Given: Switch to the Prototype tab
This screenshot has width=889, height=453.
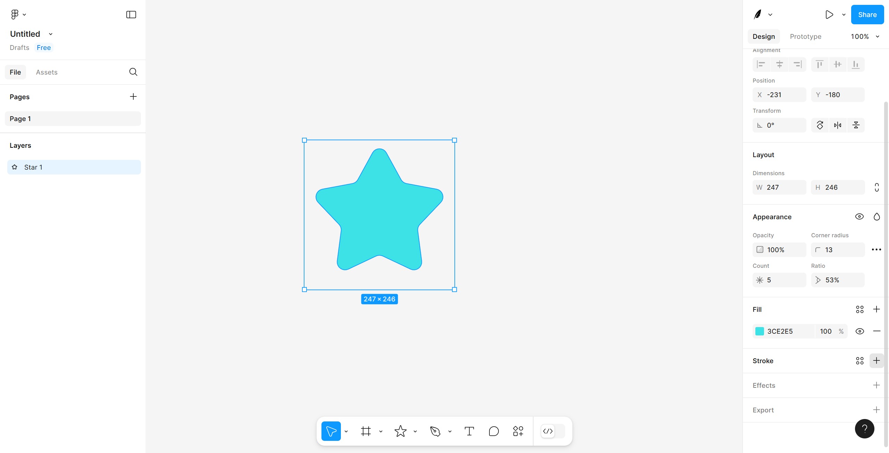Looking at the screenshot, I should [805, 36].
